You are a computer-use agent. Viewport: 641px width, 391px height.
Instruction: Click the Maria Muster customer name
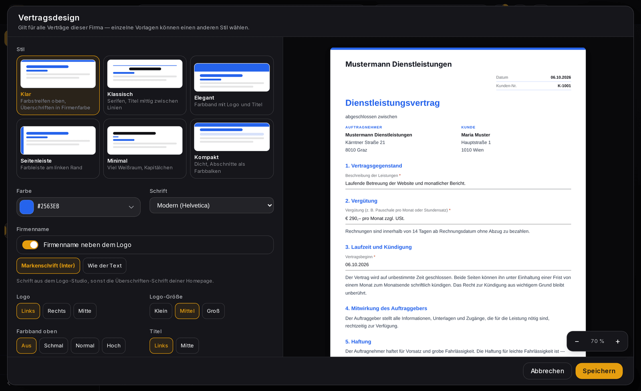[476, 135]
